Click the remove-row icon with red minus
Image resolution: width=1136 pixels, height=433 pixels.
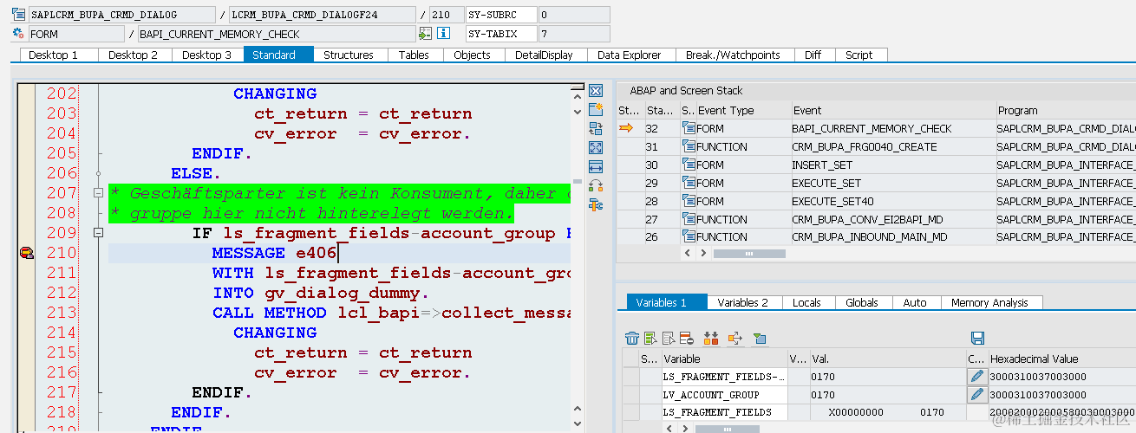coord(687,338)
